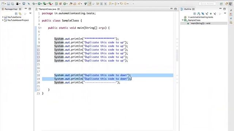Open the Debug dropdown arrow

[36, 4]
